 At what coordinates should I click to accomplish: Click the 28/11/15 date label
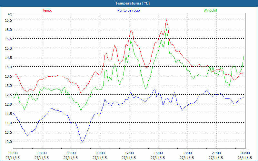coord(245,158)
